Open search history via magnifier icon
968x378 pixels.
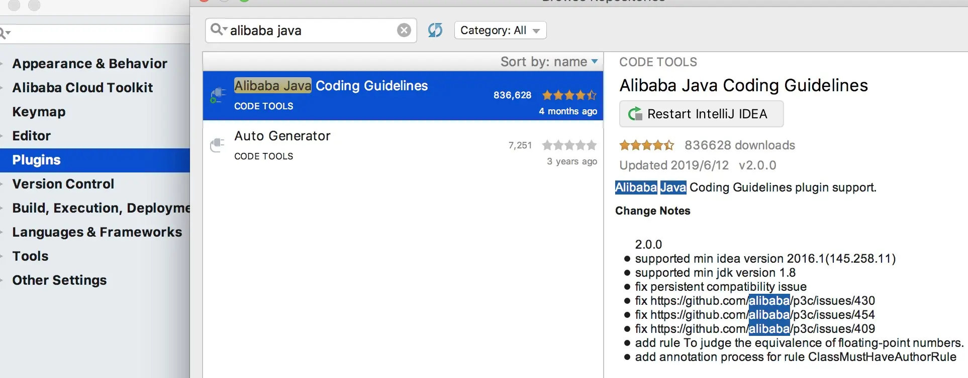tap(218, 30)
